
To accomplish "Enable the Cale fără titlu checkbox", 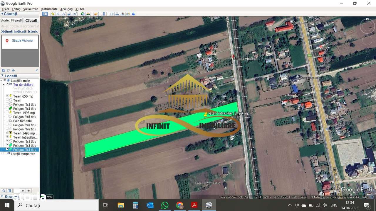I will coord(7,121).
